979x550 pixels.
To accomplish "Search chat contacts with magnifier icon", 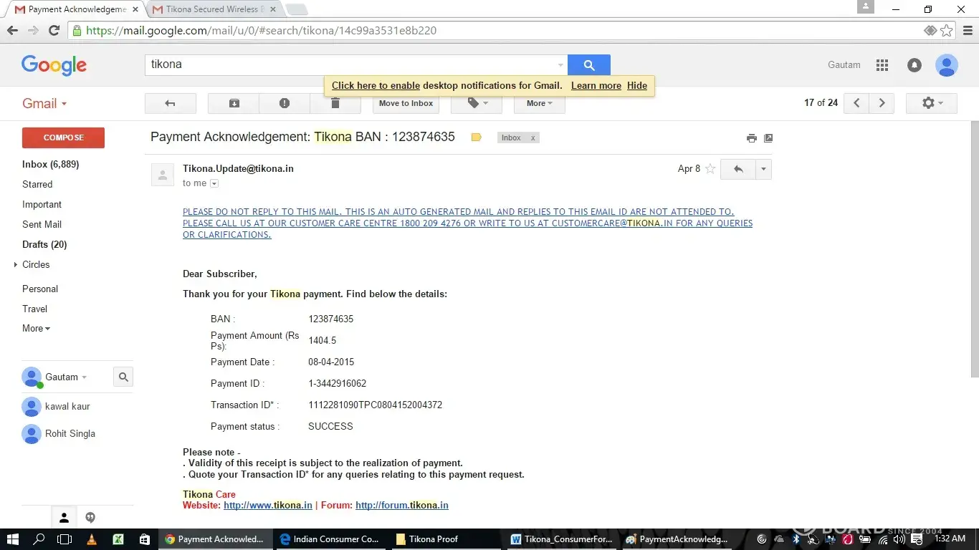I will 123,377.
